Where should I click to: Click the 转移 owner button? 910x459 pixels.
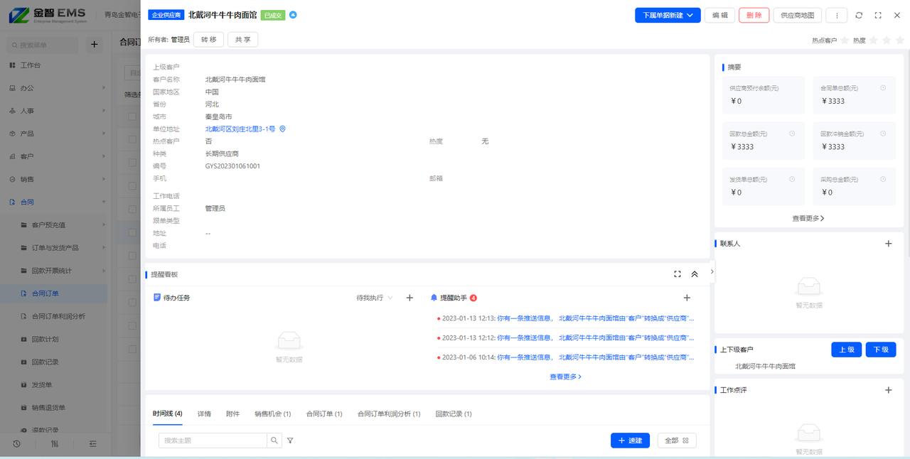point(209,40)
